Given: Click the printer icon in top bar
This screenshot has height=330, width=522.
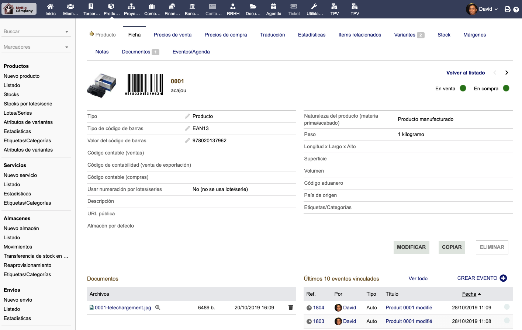Looking at the screenshot, I should pos(508,9).
